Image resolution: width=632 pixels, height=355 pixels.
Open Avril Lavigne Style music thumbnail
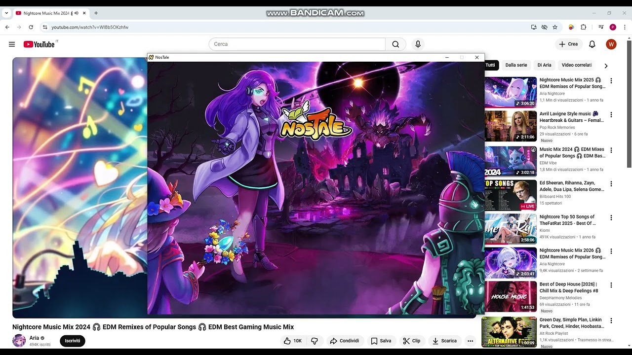(510, 126)
